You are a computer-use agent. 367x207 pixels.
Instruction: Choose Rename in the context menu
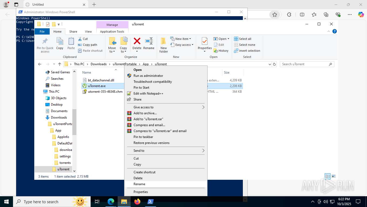coord(166,184)
